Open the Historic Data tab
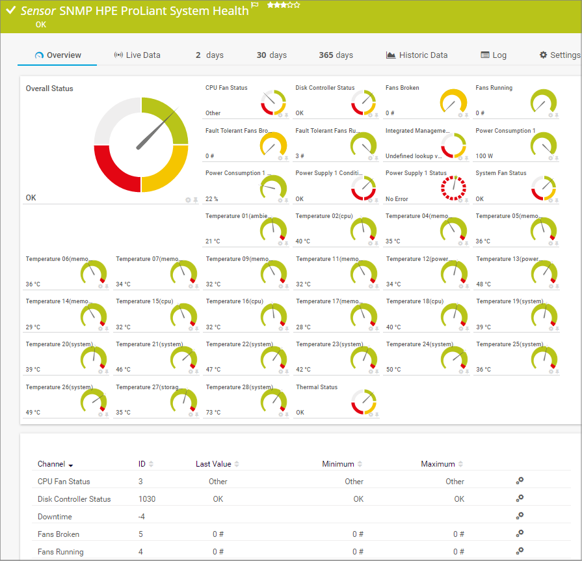Screen dimensions: 582x561 coord(417,55)
